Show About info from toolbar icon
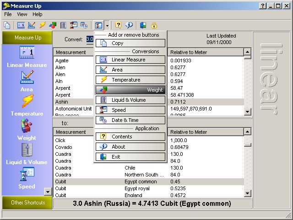The width and height of the screenshot is (293, 220). click(x=129, y=25)
